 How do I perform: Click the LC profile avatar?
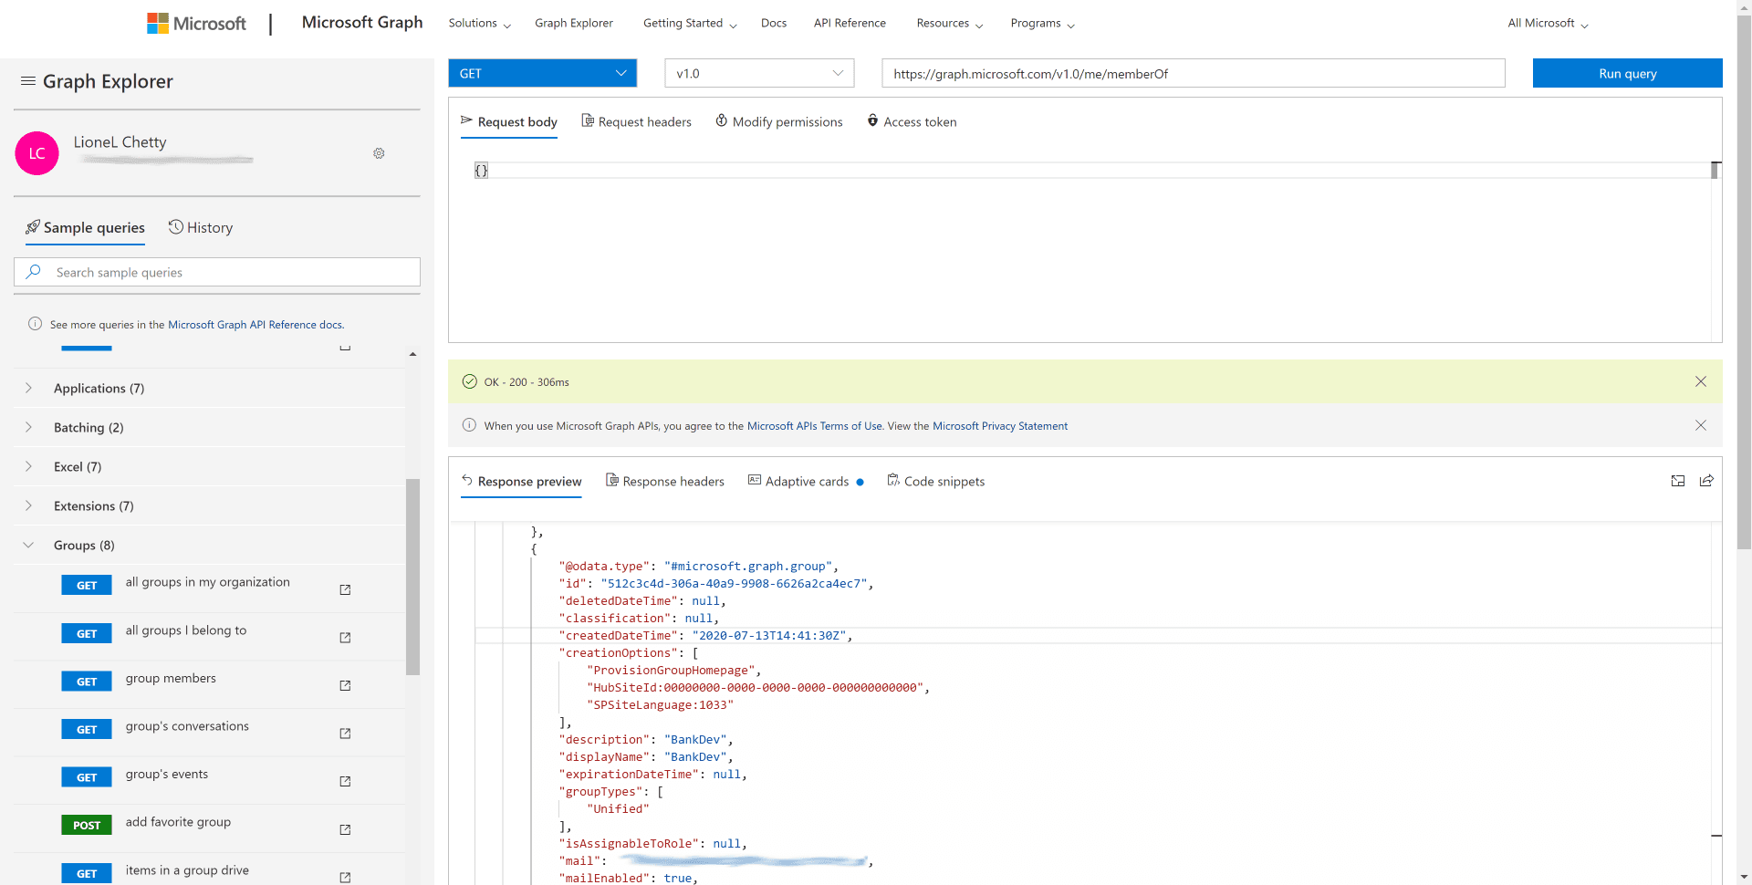(x=37, y=153)
